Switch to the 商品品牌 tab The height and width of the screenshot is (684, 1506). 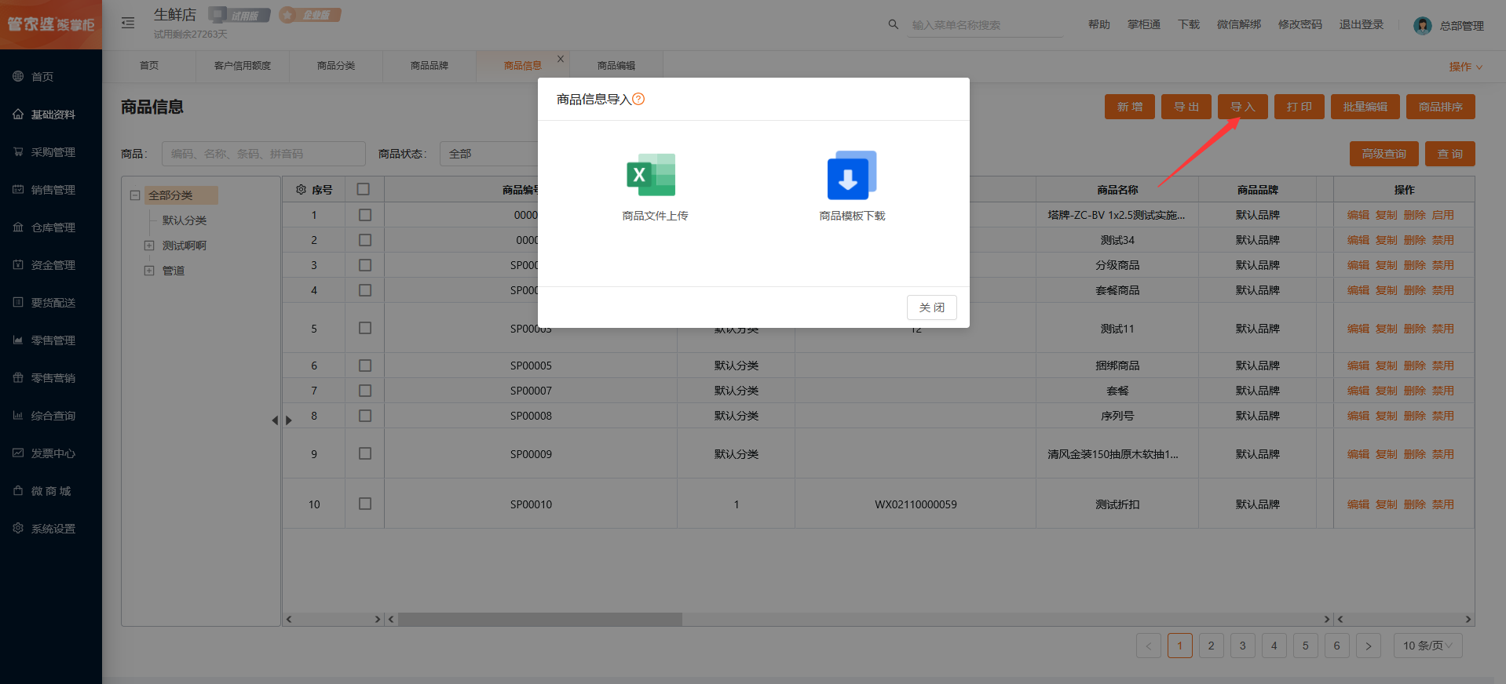[x=430, y=66]
